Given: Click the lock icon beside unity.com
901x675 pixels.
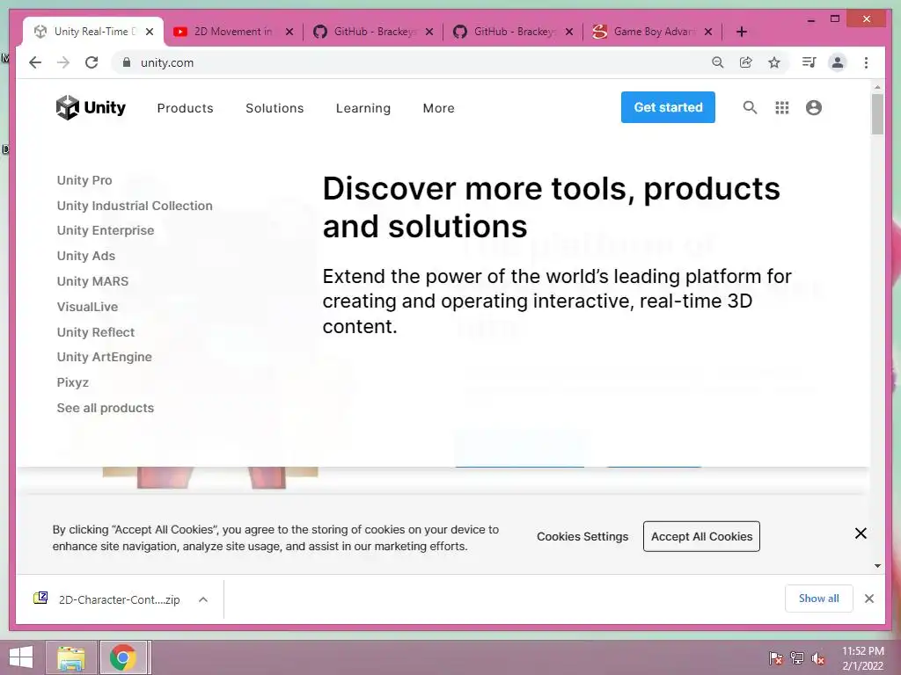Looking at the screenshot, I should (127, 62).
